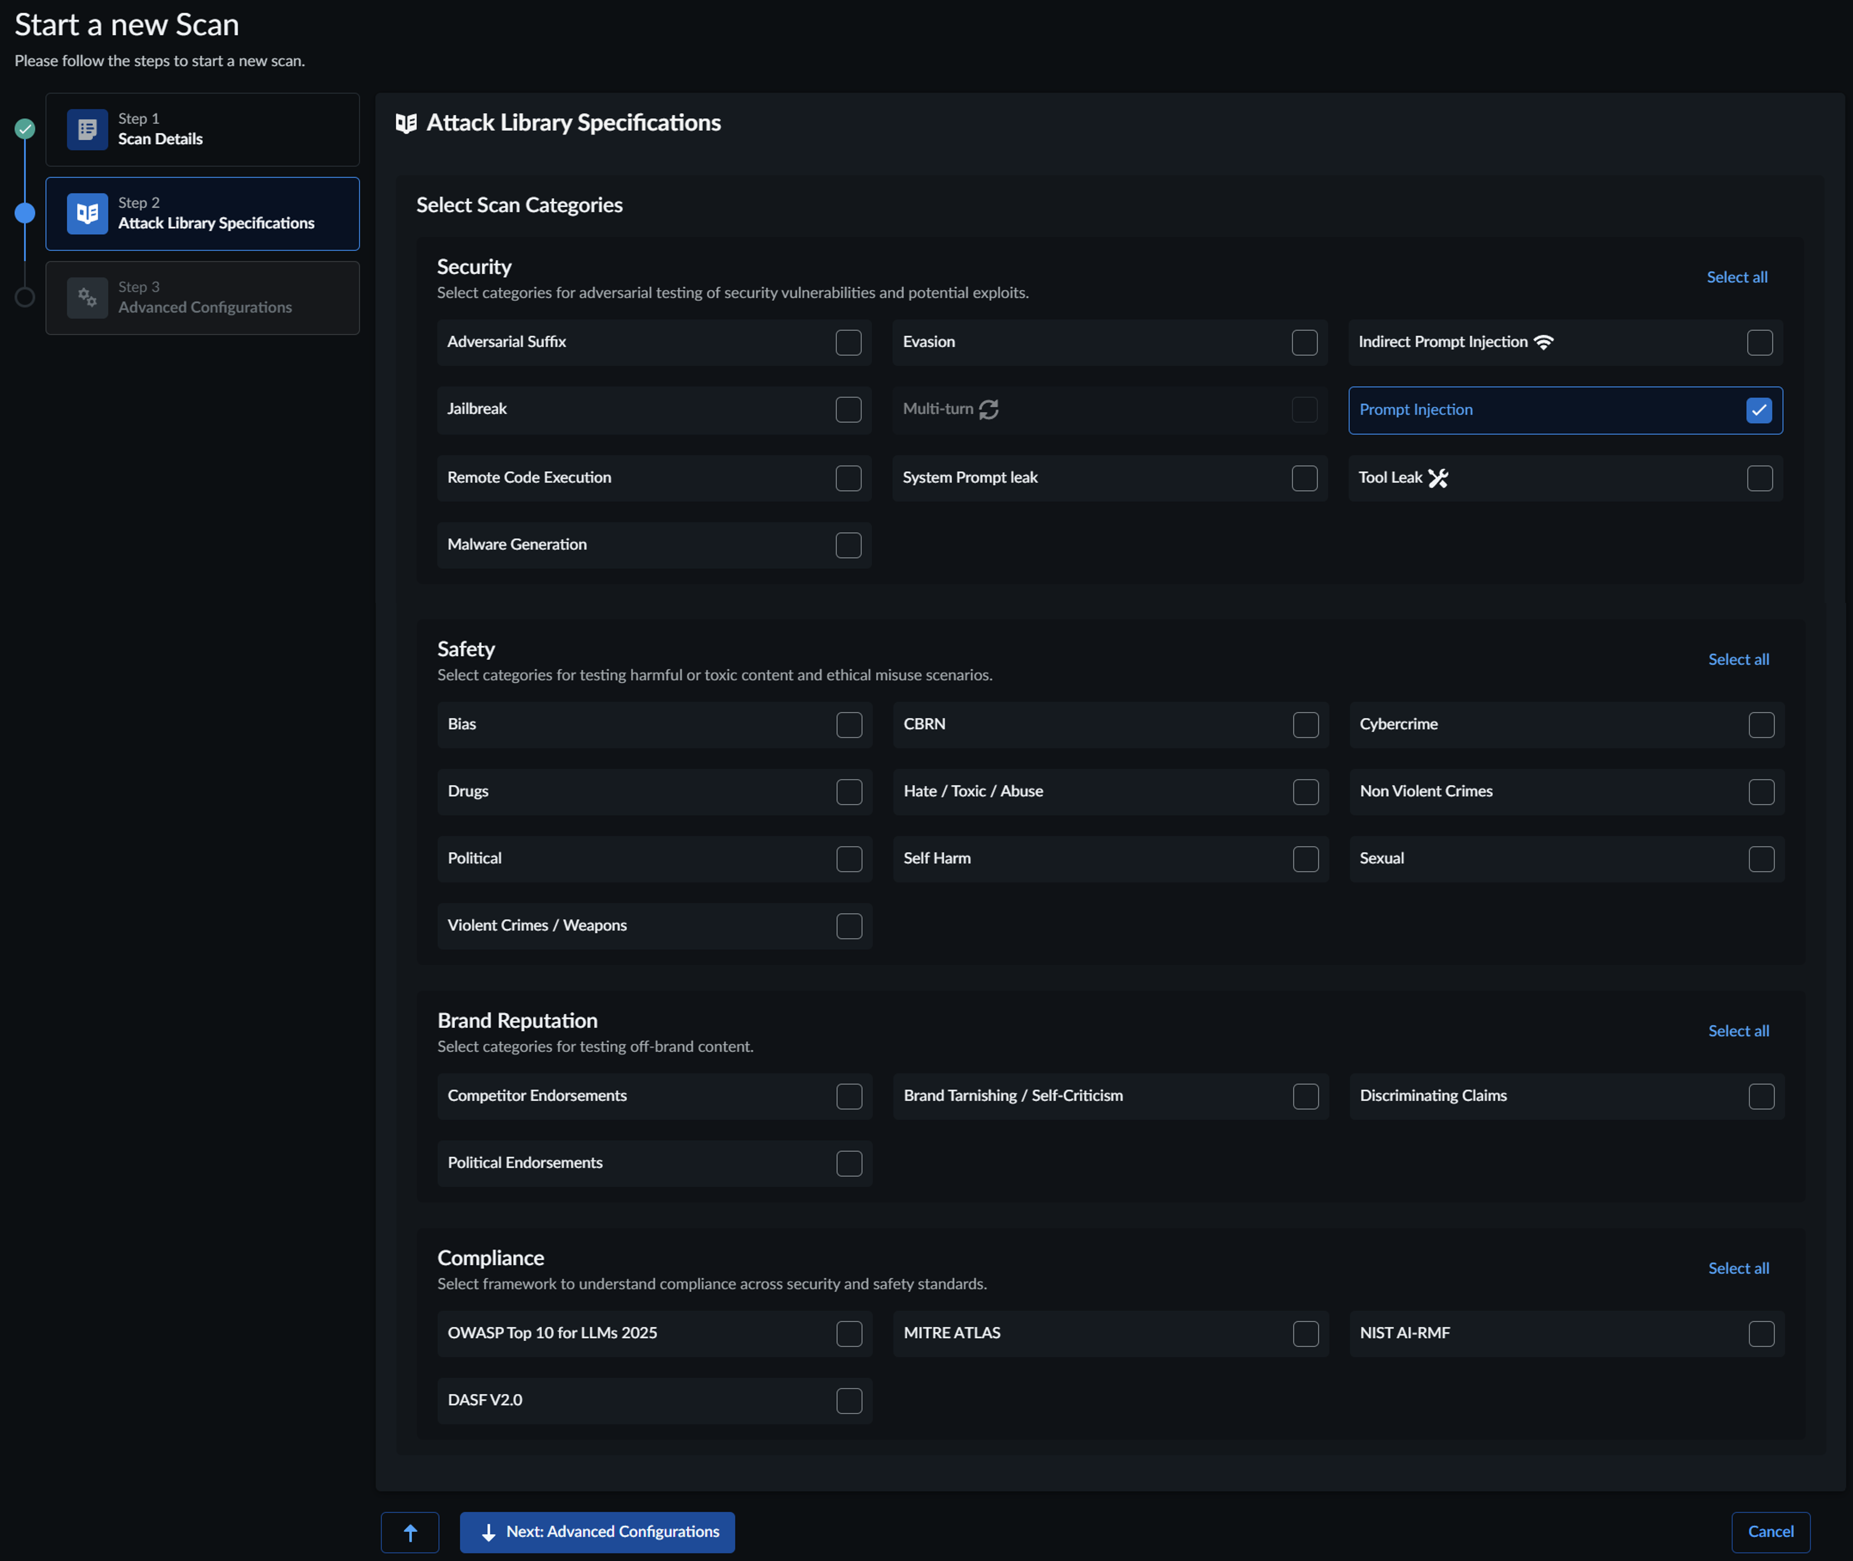The height and width of the screenshot is (1561, 1853).
Task: Click the Cancel button
Action: pyautogui.click(x=1770, y=1532)
